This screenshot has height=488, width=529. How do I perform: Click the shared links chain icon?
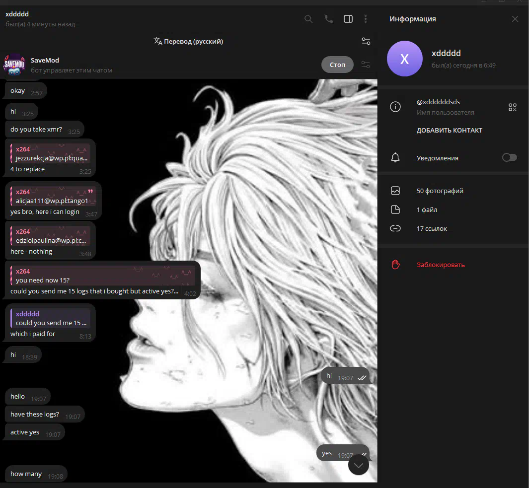coord(395,229)
